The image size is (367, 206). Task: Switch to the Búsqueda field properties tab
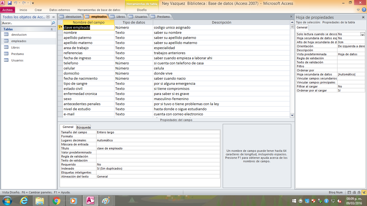click(x=83, y=127)
